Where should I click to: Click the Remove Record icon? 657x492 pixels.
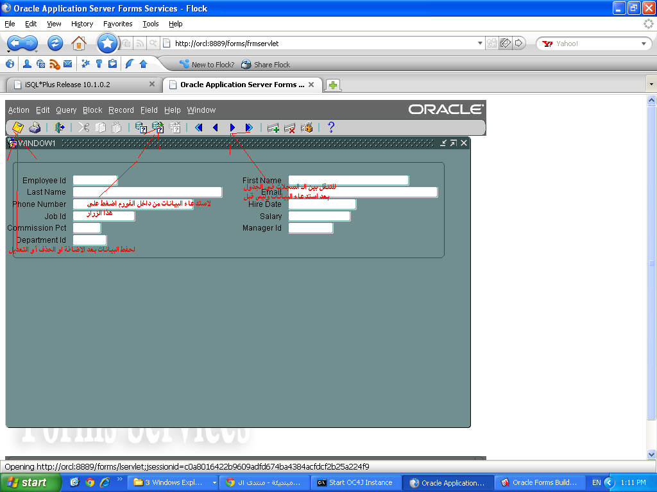(x=289, y=127)
